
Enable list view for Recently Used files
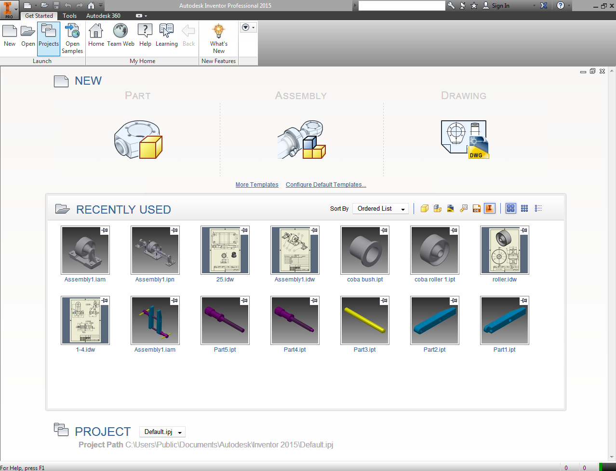(x=538, y=208)
